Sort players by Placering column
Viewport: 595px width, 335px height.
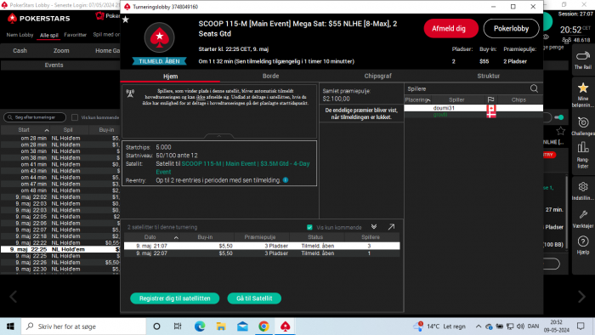(x=417, y=99)
